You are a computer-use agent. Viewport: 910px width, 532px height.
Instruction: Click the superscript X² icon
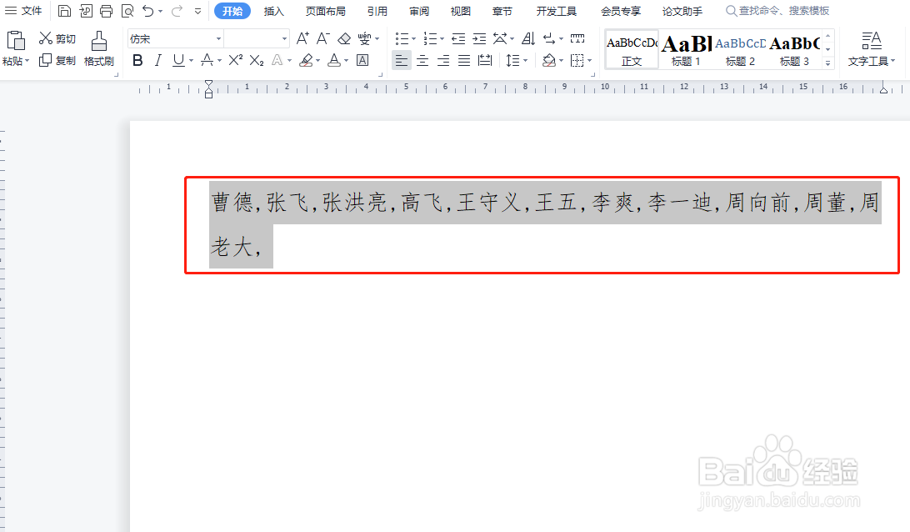[x=235, y=60]
